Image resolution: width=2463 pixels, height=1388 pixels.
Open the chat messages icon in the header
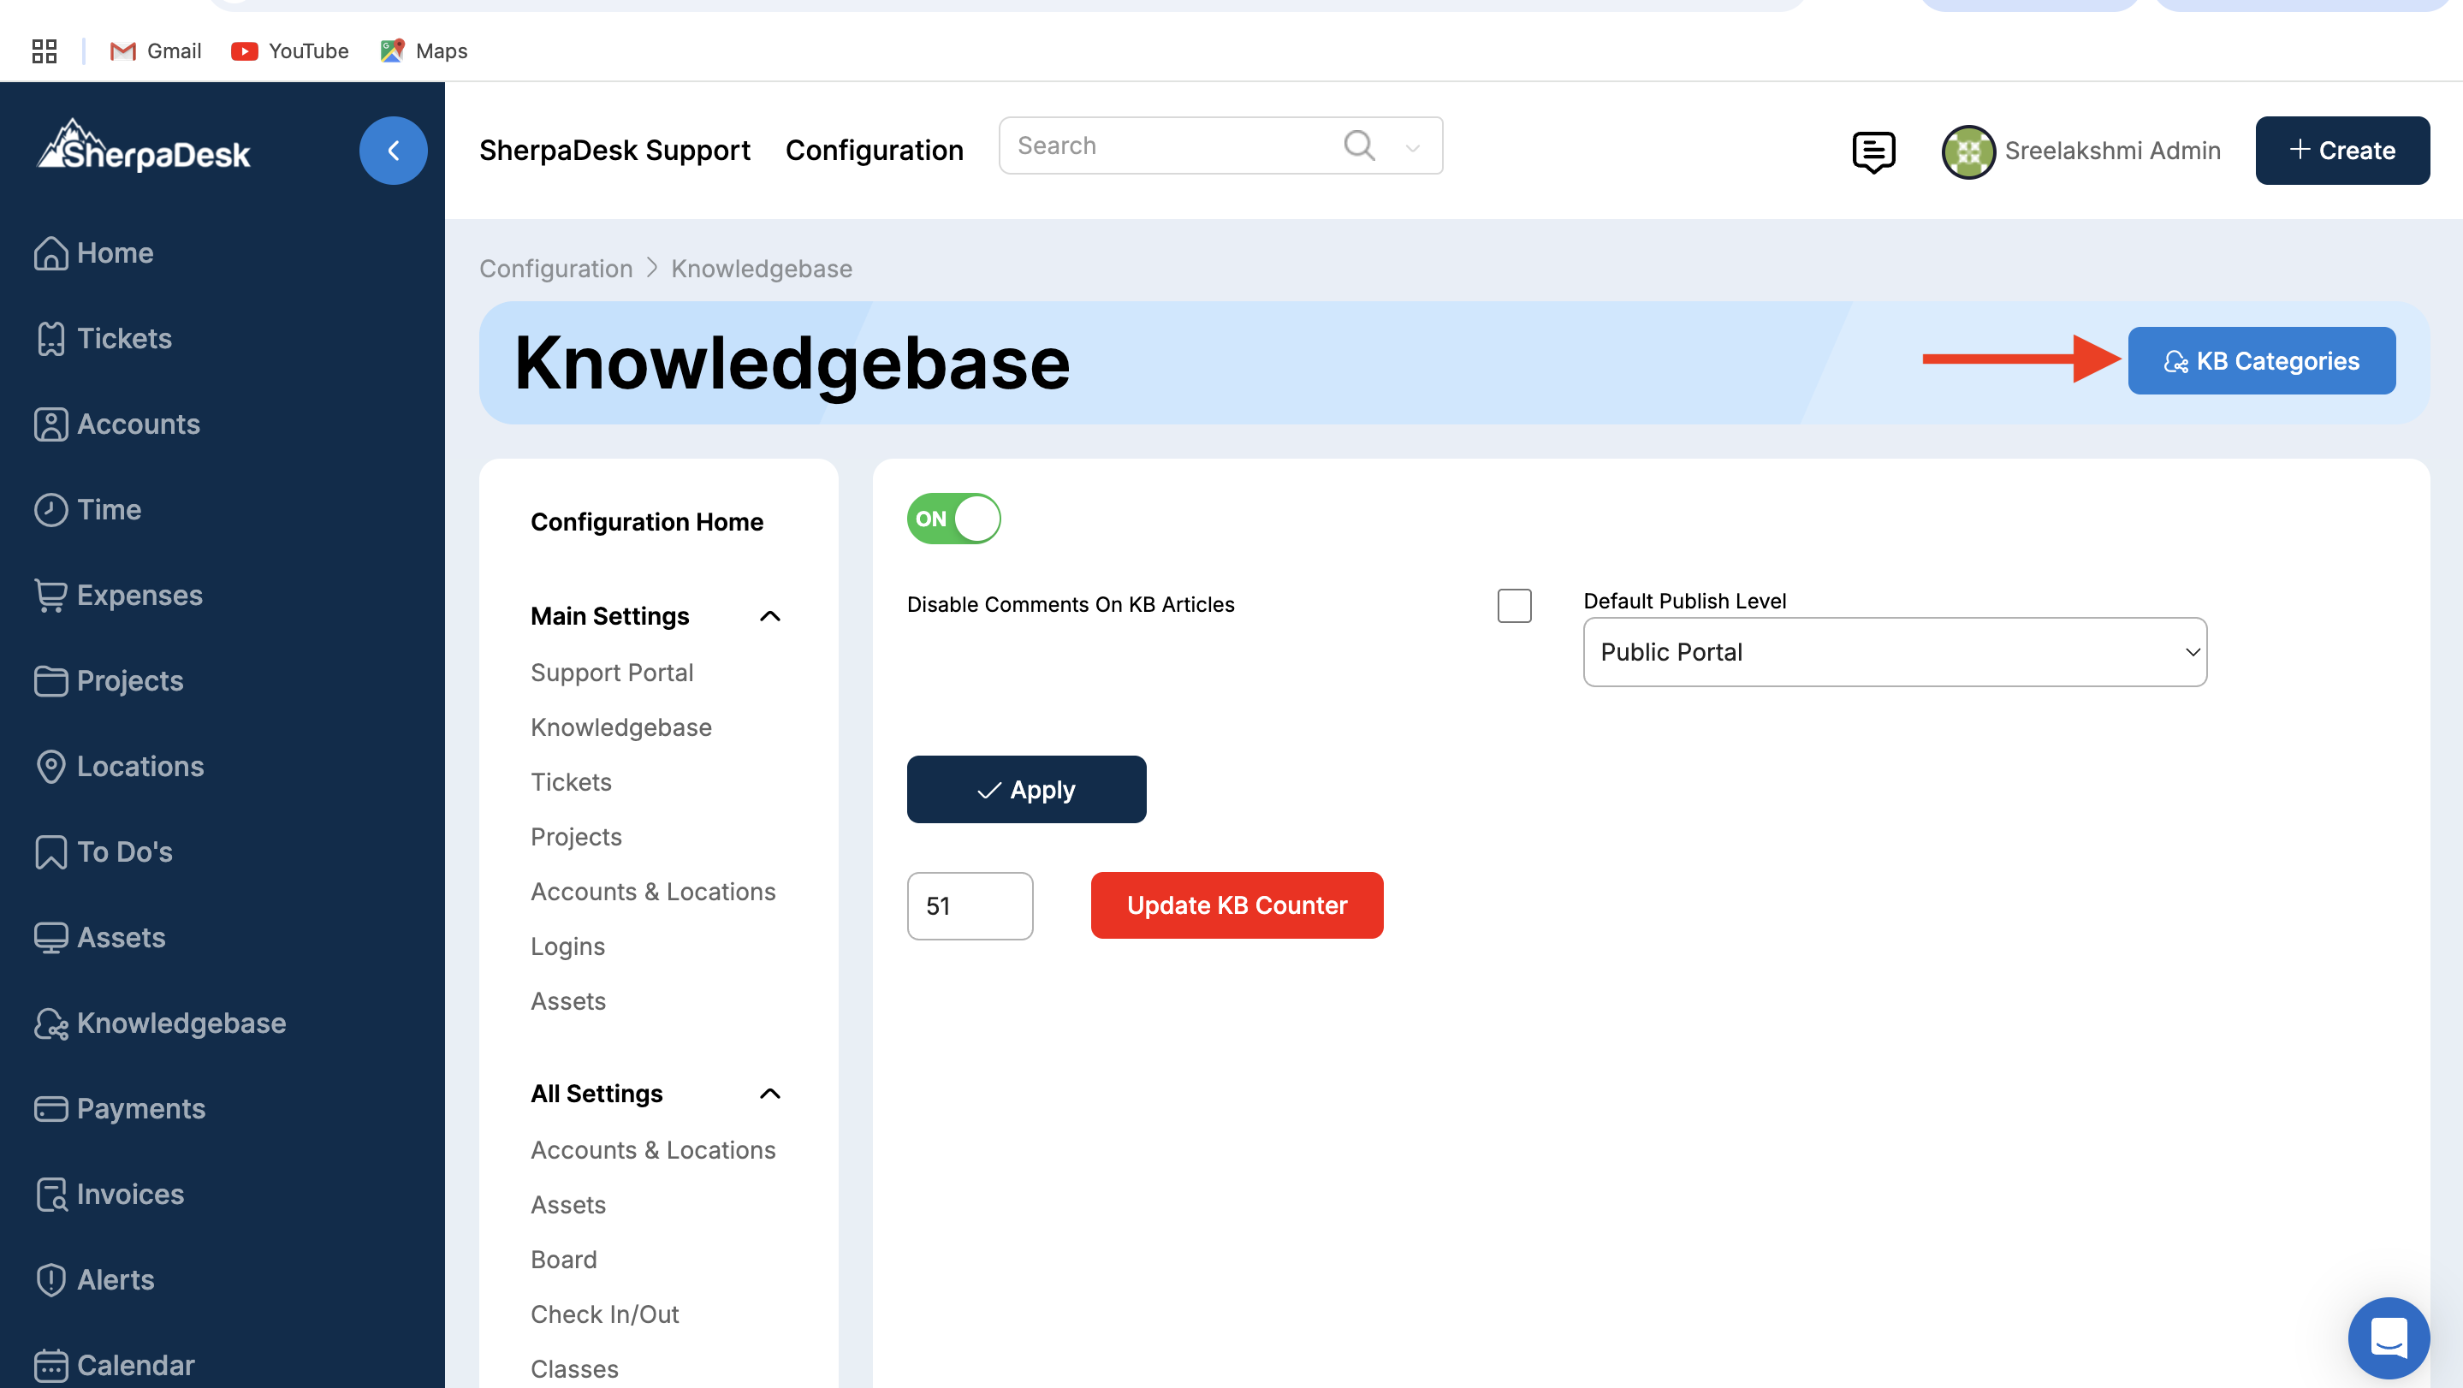tap(1872, 151)
